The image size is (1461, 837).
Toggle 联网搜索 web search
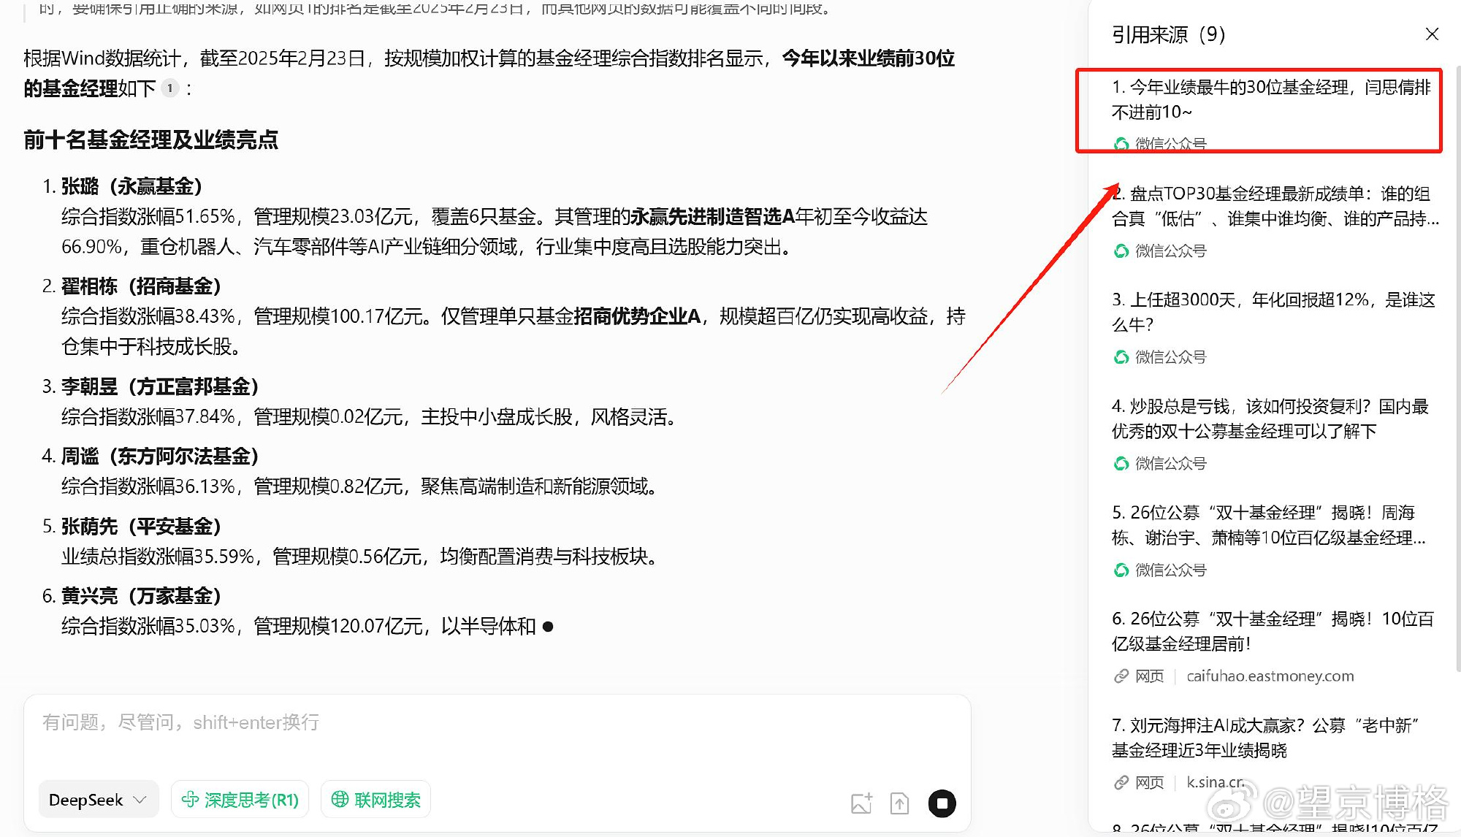(x=376, y=800)
